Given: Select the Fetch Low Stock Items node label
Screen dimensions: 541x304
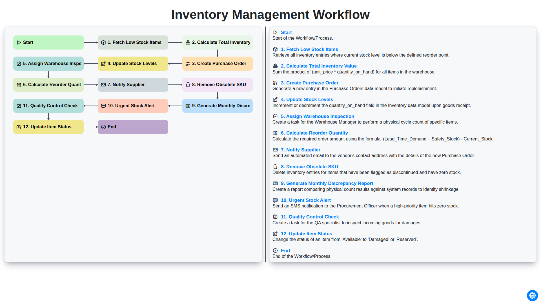Looking at the screenshot, I should click(x=134, y=43).
